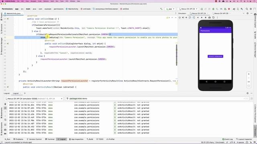The height and width of the screenshot is (144, 257).
Task: Click emulator home circle toolbar icon
Action: [x=202, y=18]
